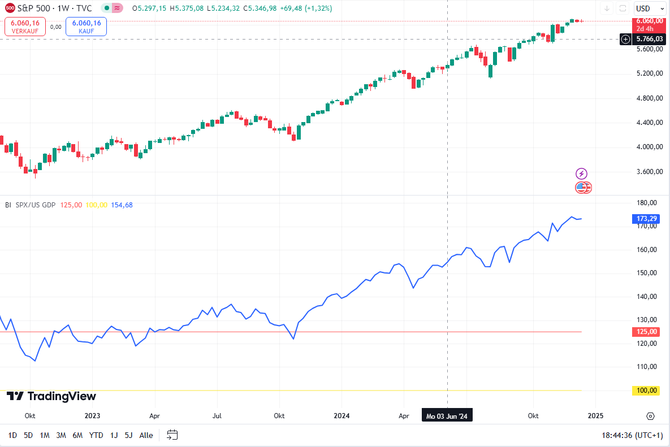
Task: Click the yellow 100,00 scale label
Action: [x=646, y=390]
